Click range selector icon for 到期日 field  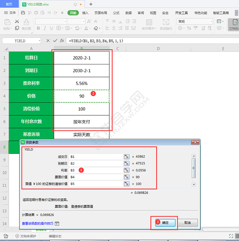pyautogui.click(x=126, y=163)
